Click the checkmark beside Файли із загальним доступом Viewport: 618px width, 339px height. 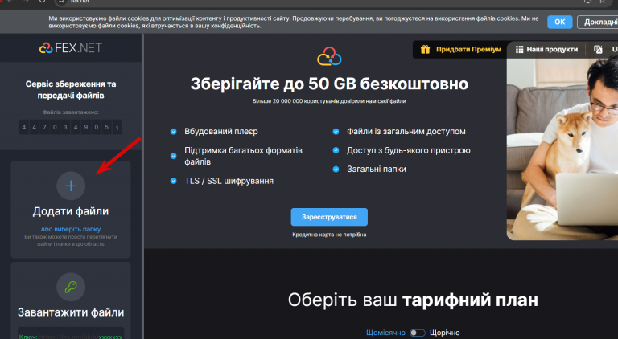(x=336, y=132)
